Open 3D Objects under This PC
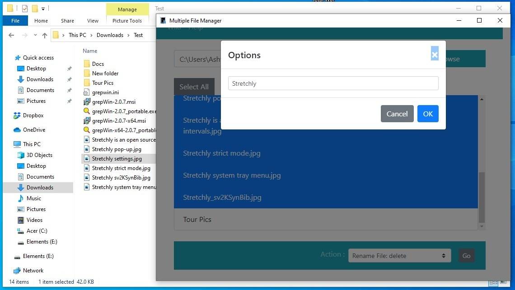515x290 pixels. click(39, 155)
